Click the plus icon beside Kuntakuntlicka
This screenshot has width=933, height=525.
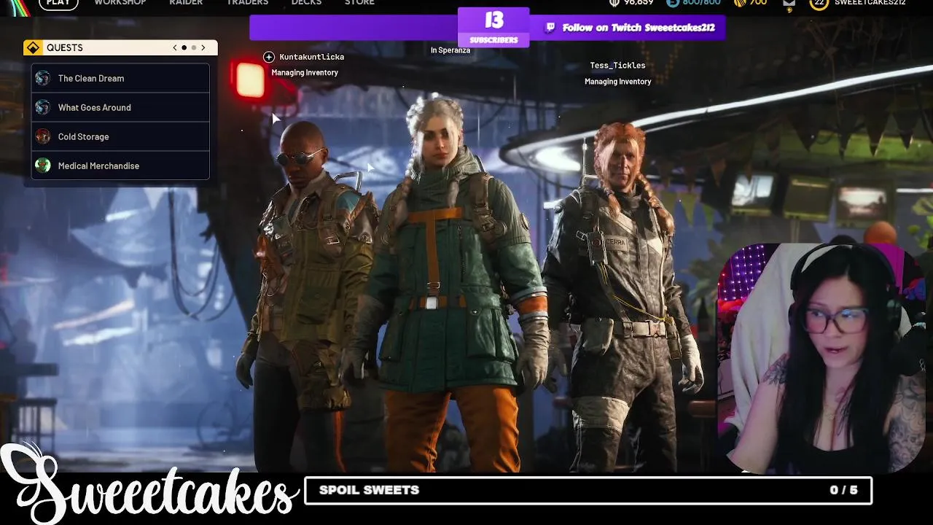[x=269, y=57]
